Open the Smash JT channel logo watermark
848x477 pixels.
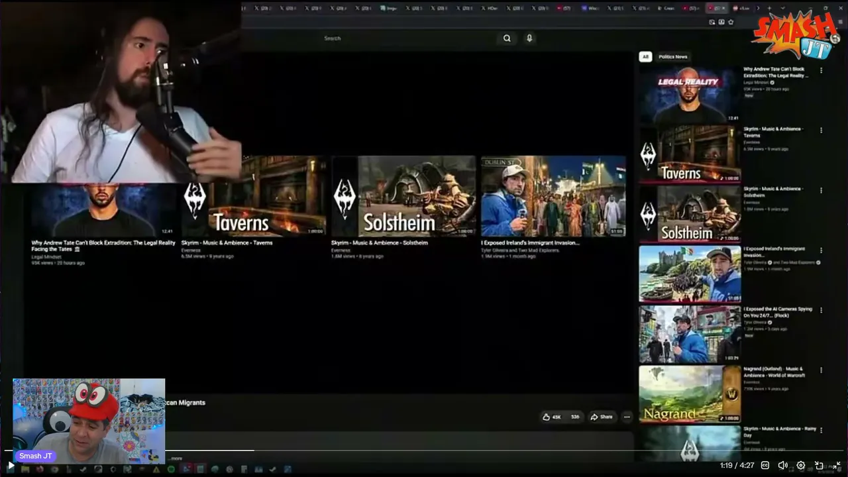(795, 36)
